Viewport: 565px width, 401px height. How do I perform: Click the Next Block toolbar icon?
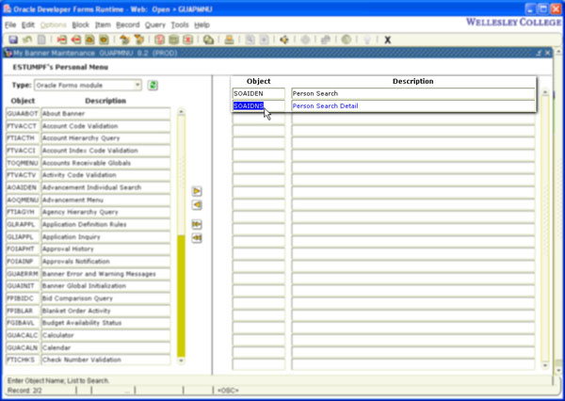(138, 40)
